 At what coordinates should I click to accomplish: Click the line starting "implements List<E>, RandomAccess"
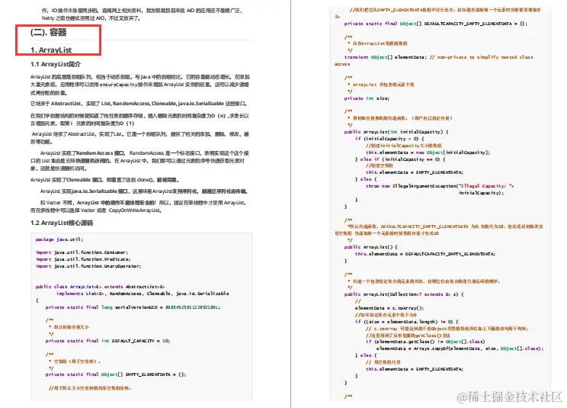(x=143, y=294)
